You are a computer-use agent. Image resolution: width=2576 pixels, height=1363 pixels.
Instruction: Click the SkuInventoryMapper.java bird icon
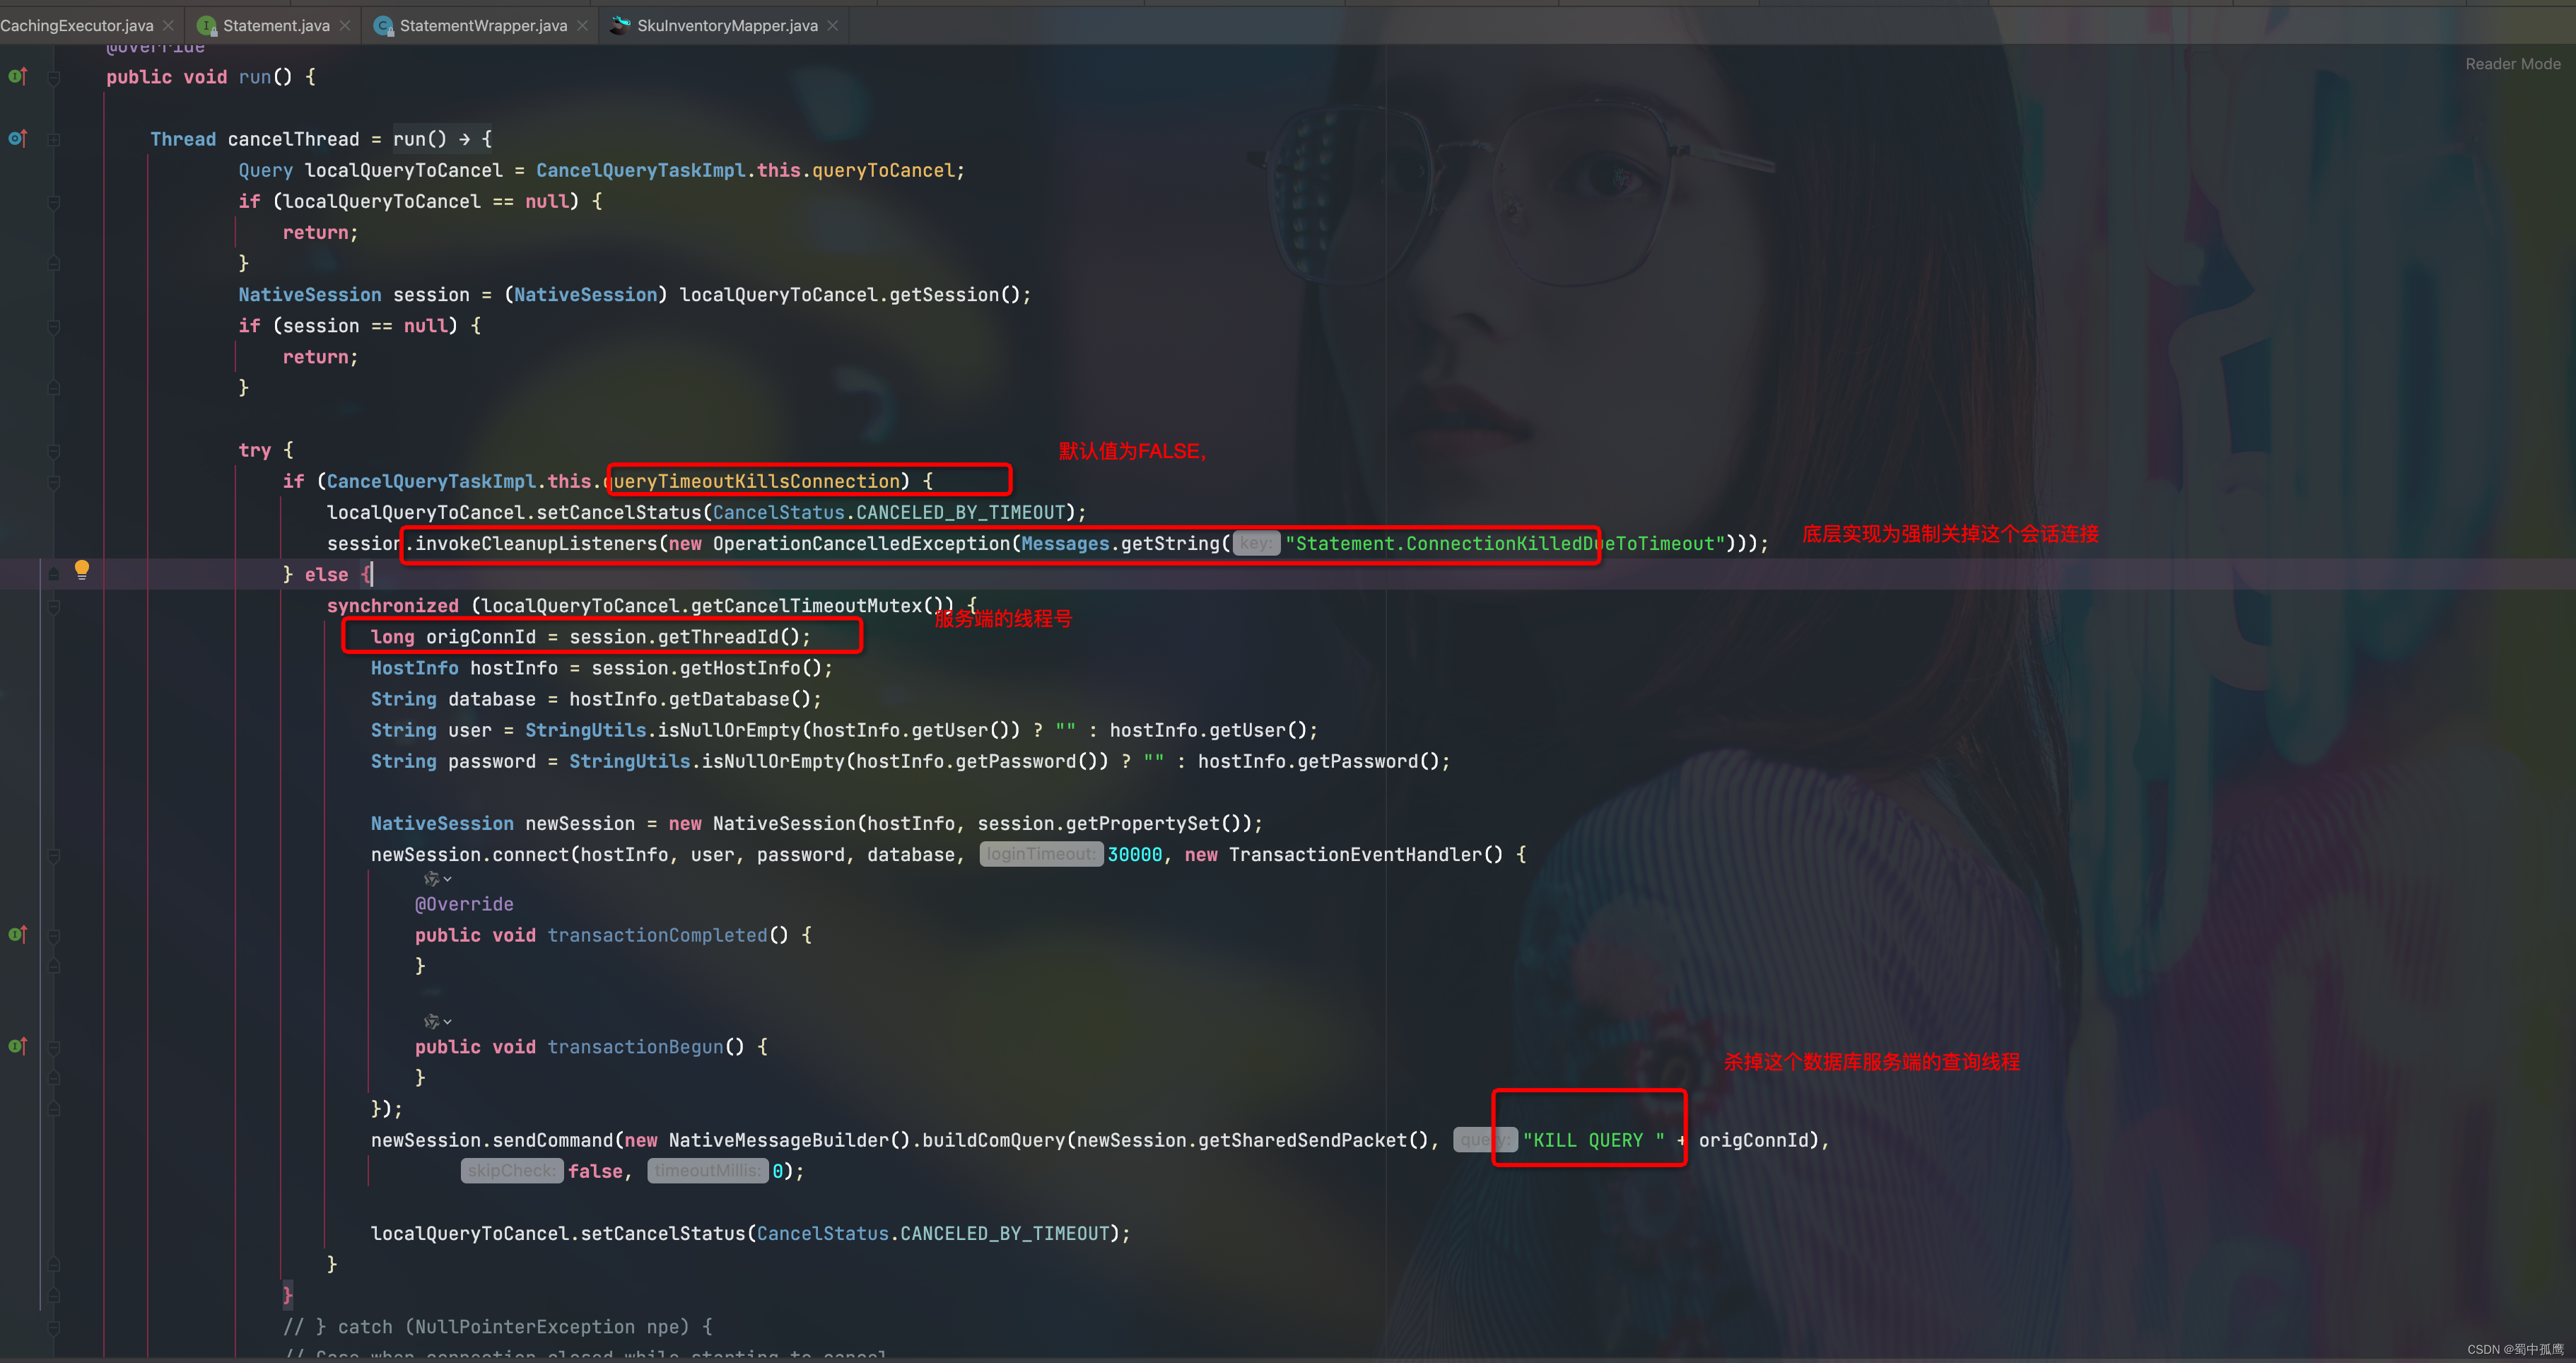[621, 25]
